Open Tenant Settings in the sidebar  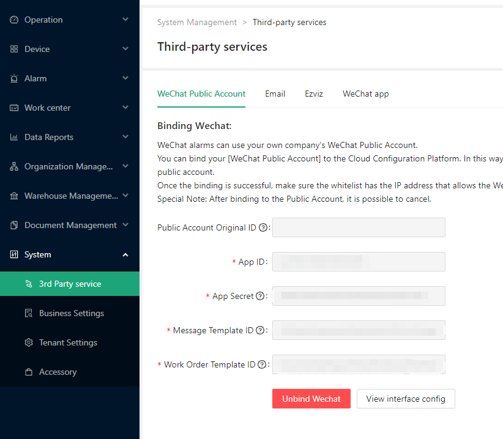(70, 342)
